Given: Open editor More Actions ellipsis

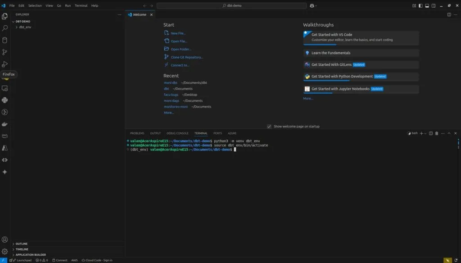Looking at the screenshot, I should 456,14.
